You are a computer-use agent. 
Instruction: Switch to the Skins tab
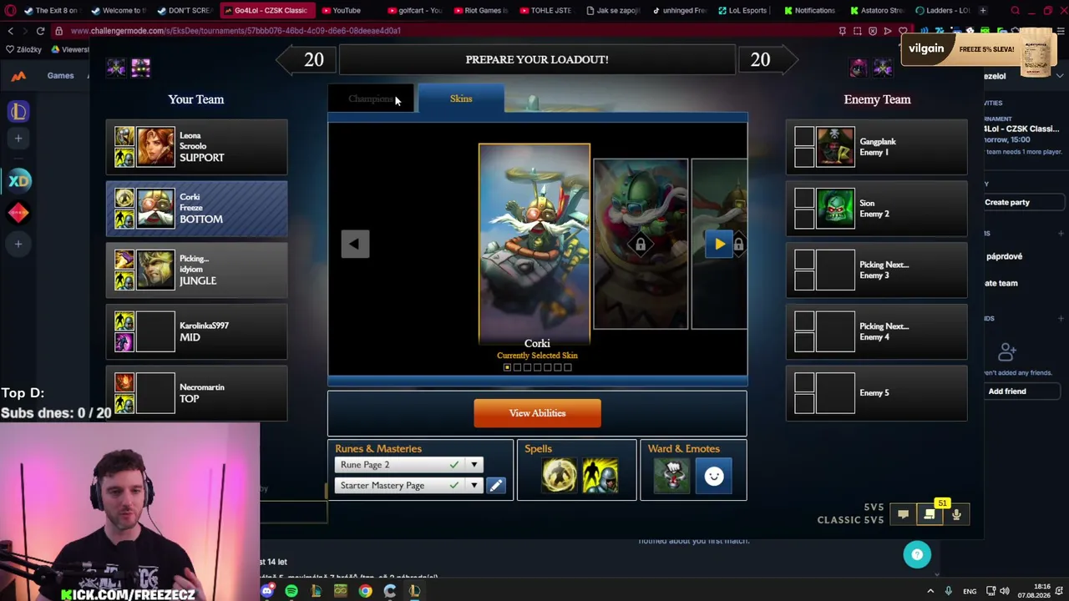pos(461,98)
